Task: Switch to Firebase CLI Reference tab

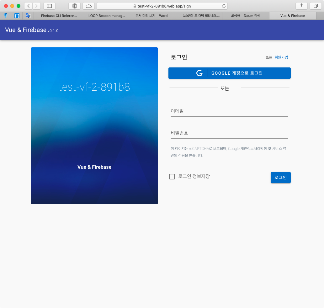Action: tap(57, 16)
